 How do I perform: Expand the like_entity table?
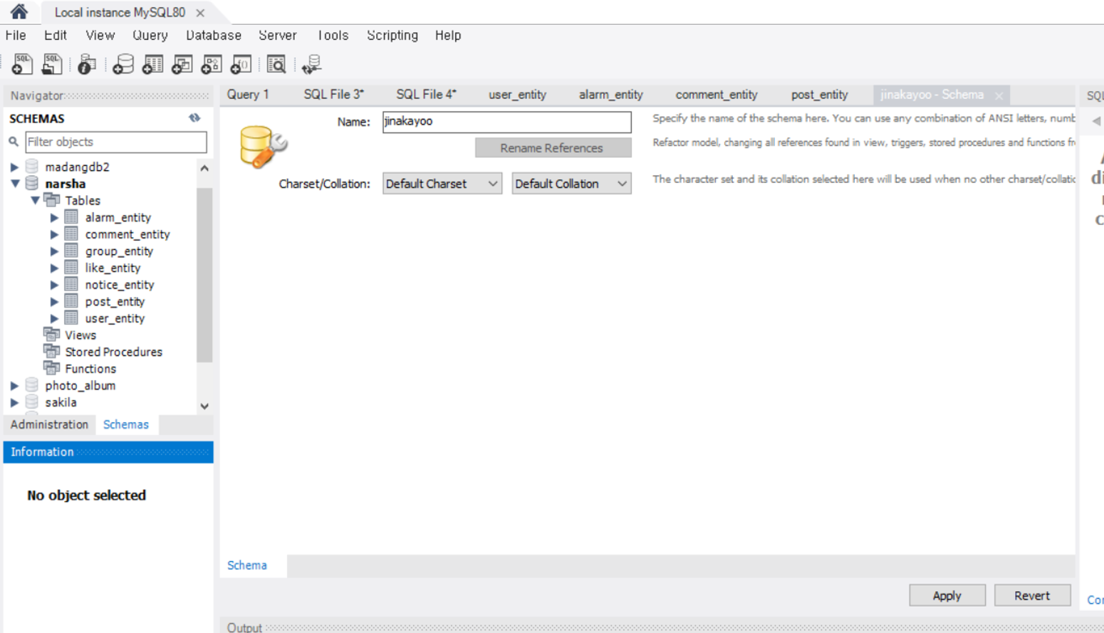tap(54, 268)
